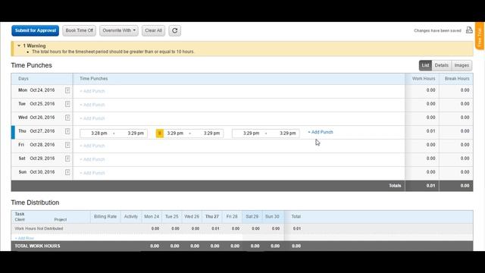Switch to the List view tab
Viewport: 485px width, 273px height.
pyautogui.click(x=426, y=65)
